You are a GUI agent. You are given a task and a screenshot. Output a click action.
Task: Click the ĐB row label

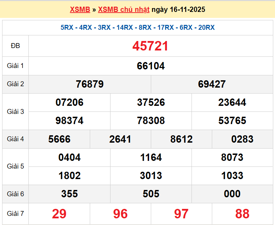pos(15,46)
